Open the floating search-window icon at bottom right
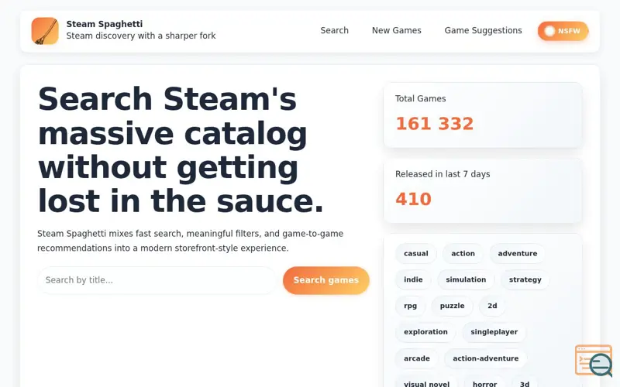This screenshot has height=387, width=620. coord(594,361)
